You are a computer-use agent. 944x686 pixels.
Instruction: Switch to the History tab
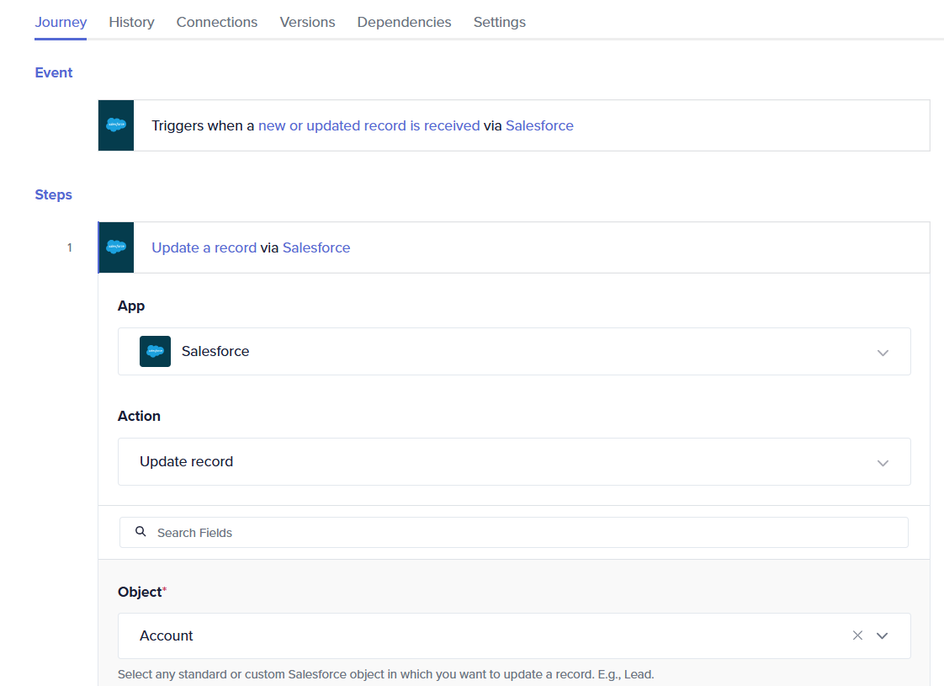click(131, 22)
